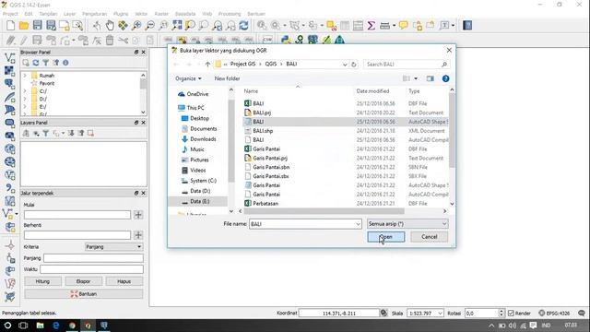
Task: Open the Vektor menu
Action: [141, 14]
